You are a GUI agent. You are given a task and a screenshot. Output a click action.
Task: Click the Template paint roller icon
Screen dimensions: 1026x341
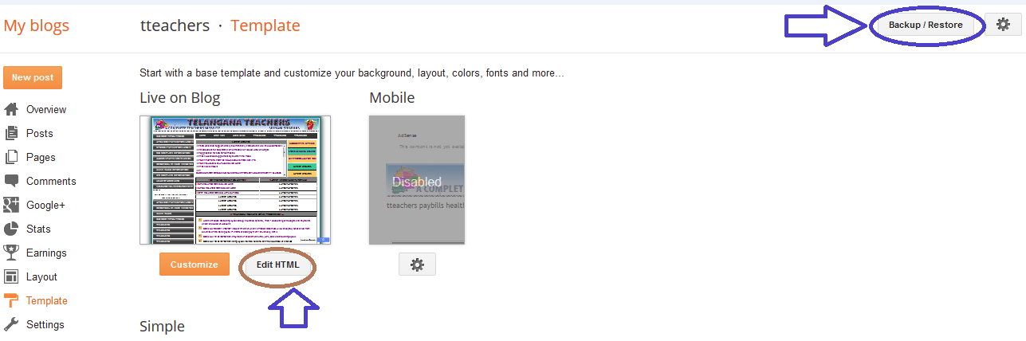(x=11, y=300)
